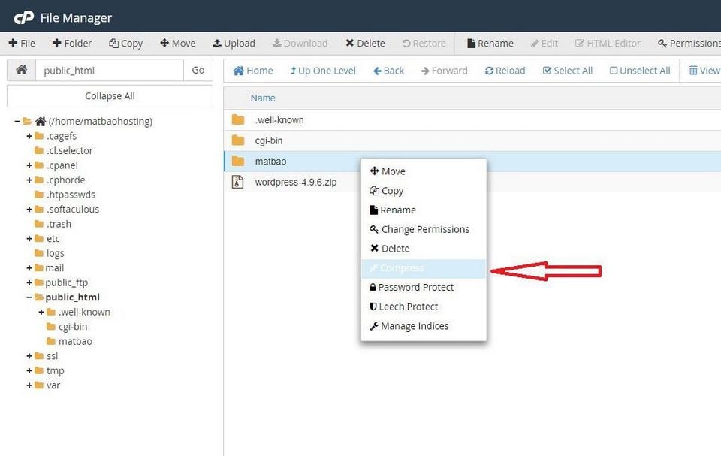This screenshot has width=721, height=456.
Task: Click the matbao folder icon in file list
Action: click(x=238, y=161)
